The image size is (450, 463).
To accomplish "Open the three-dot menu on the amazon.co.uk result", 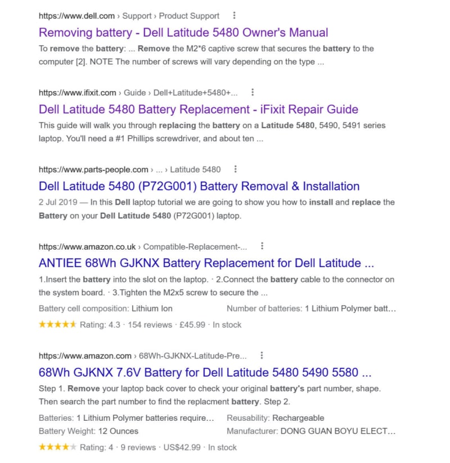I will pos(262,246).
